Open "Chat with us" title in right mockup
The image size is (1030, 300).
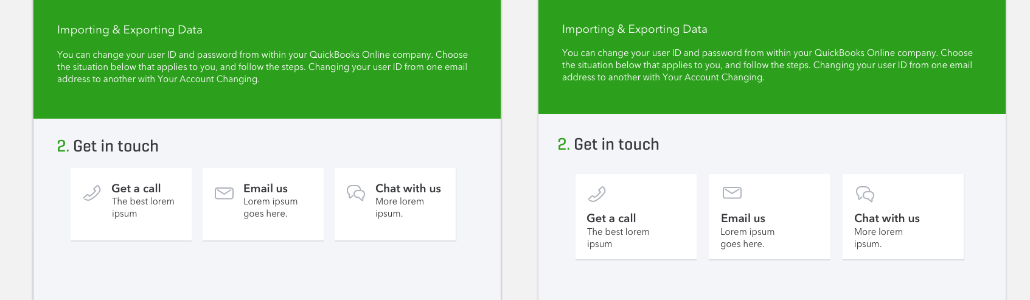pos(886,218)
